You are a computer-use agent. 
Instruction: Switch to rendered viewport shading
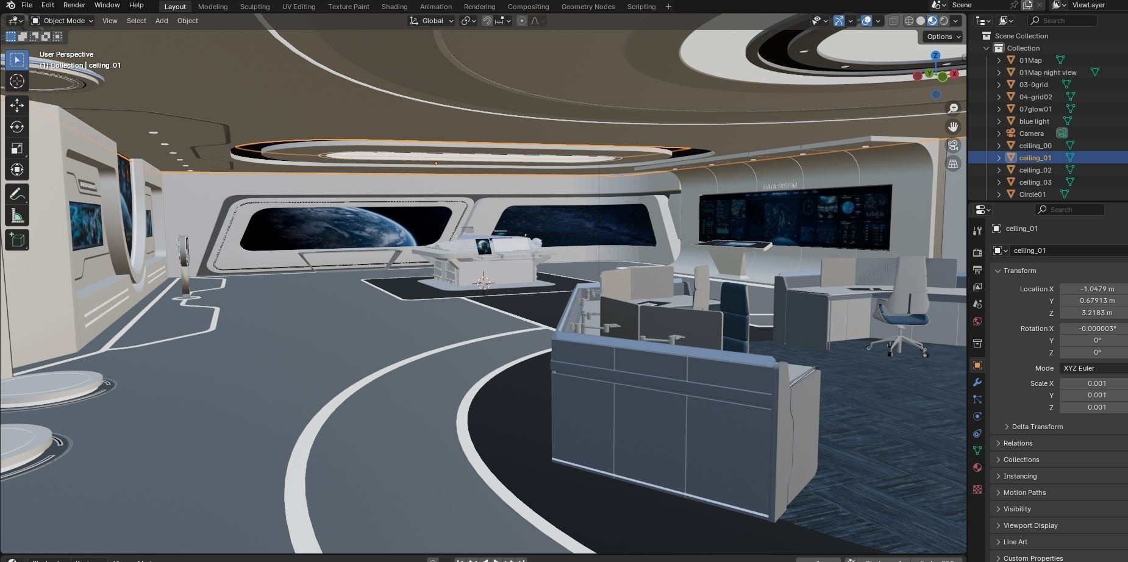coord(944,21)
